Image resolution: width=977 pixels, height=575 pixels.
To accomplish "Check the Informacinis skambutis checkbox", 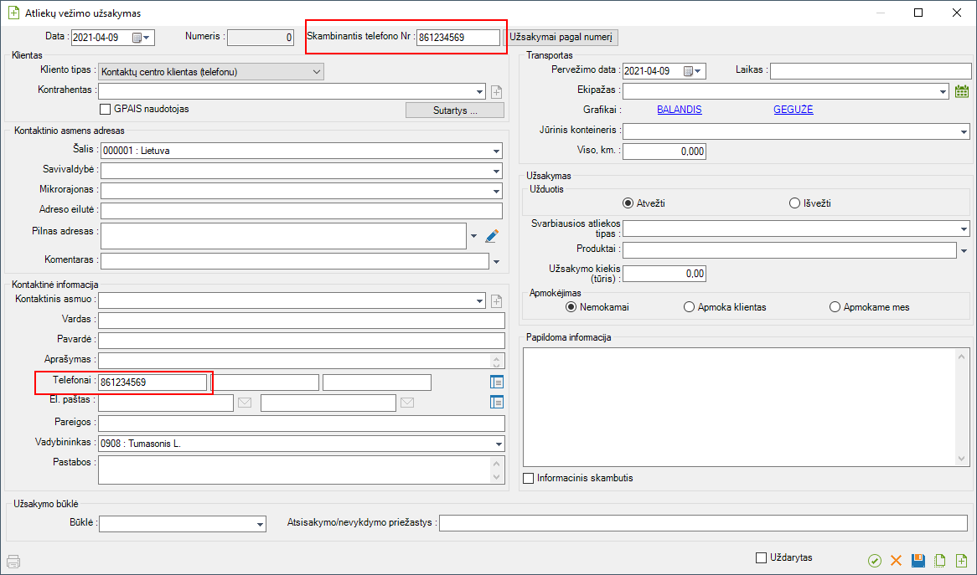I will (528, 478).
